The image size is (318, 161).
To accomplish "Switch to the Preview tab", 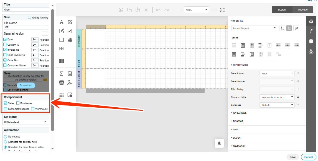I will pyautogui.click(x=303, y=10).
